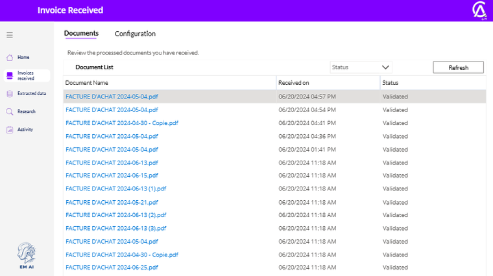Click the Status column header
Viewport: 493px width, 276px height.
[x=391, y=83]
